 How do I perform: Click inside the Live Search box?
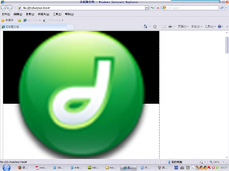190,8
